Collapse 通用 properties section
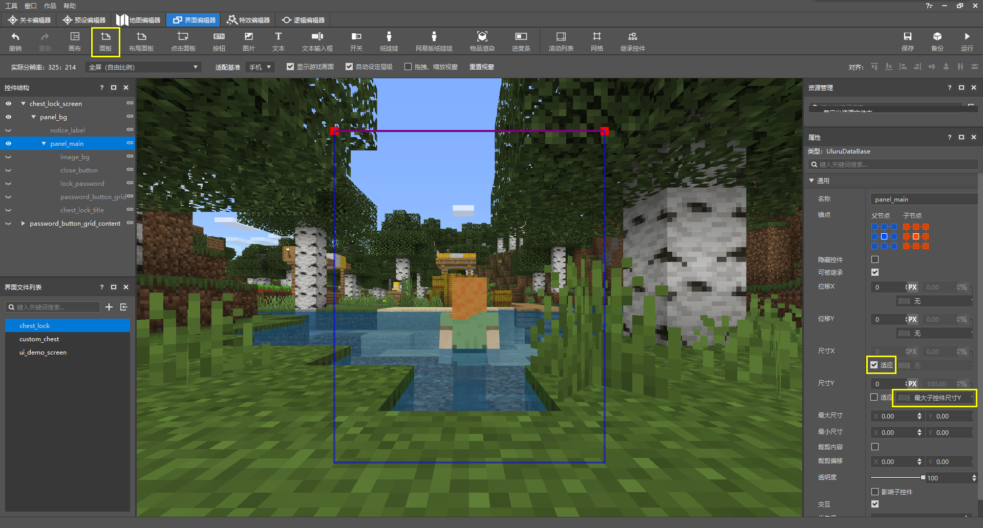The width and height of the screenshot is (983, 528). coord(811,181)
